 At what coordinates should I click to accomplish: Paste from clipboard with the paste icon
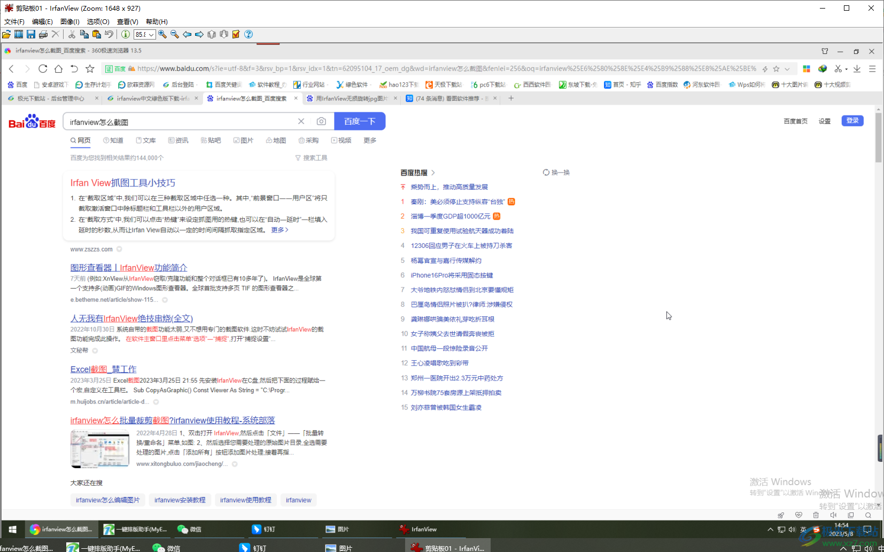click(x=97, y=34)
